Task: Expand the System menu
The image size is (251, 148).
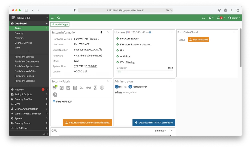Action: [29, 118]
